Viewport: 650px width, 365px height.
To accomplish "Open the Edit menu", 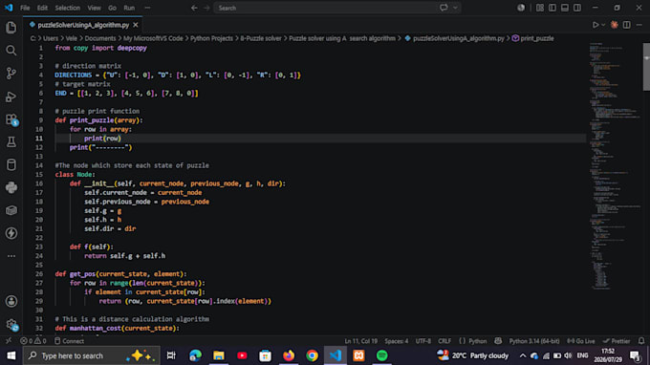I will pyautogui.click(x=42, y=8).
